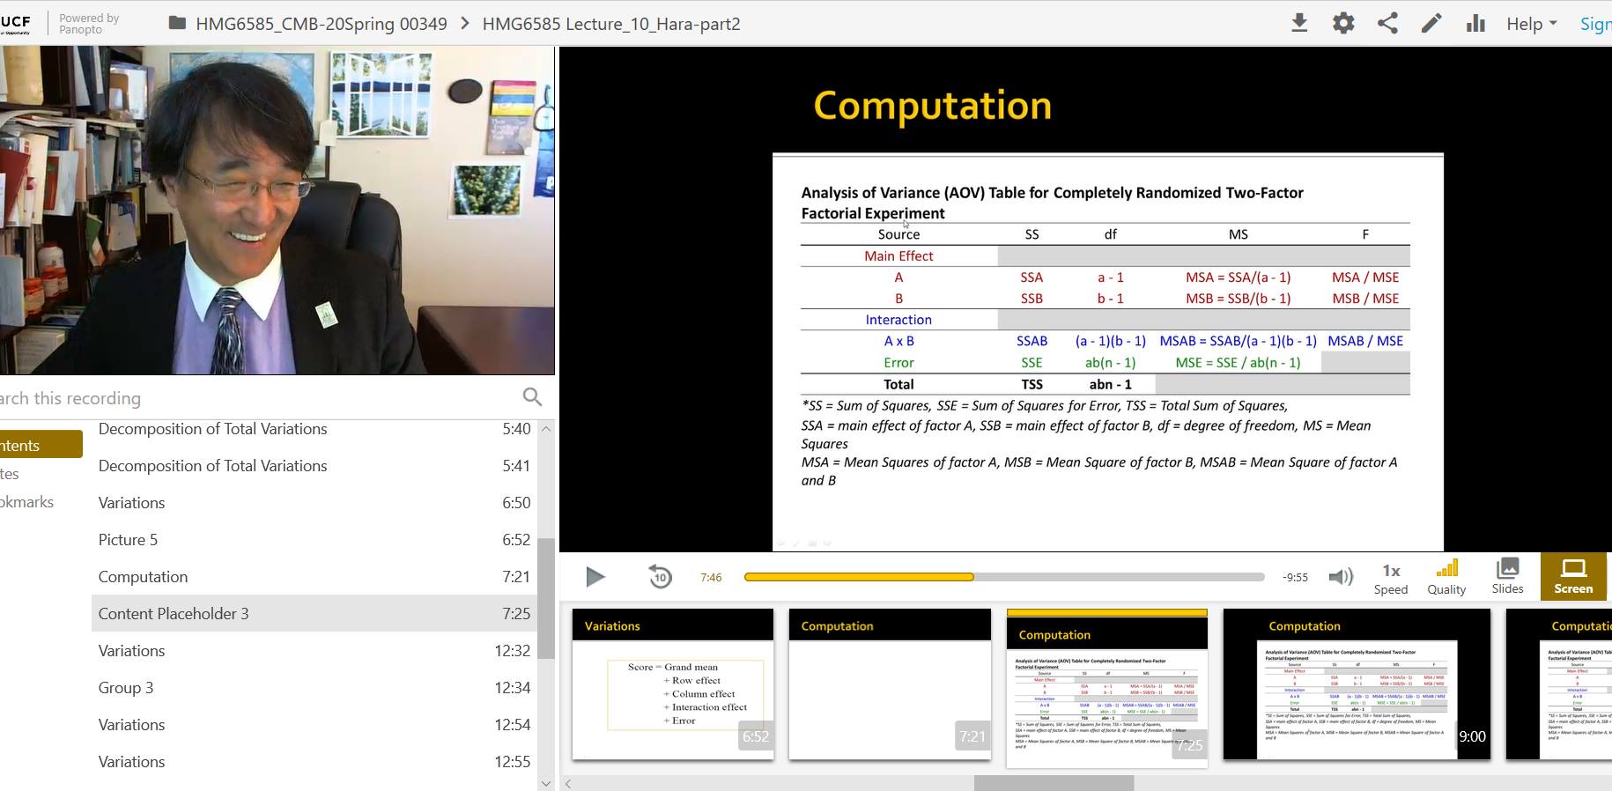Rewind 10 seconds
Screen dimensions: 1612x791
click(660, 577)
